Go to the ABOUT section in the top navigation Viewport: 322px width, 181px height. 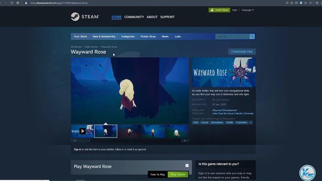click(152, 17)
